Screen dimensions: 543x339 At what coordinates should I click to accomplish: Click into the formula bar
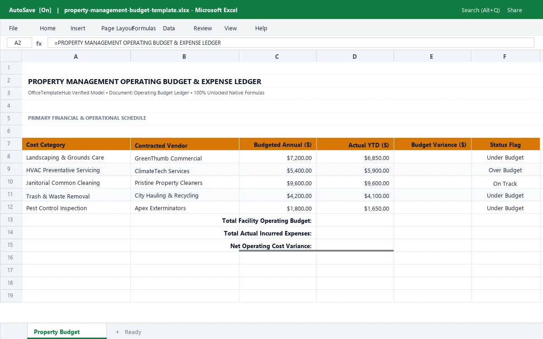point(291,43)
